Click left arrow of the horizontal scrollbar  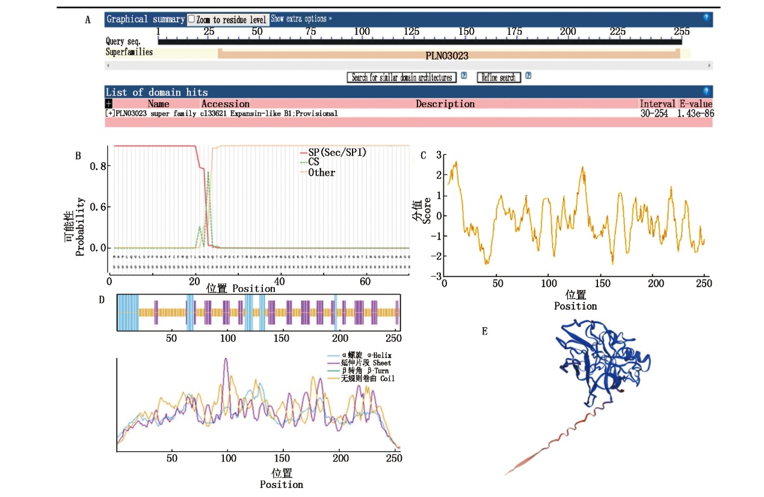pyautogui.click(x=108, y=64)
